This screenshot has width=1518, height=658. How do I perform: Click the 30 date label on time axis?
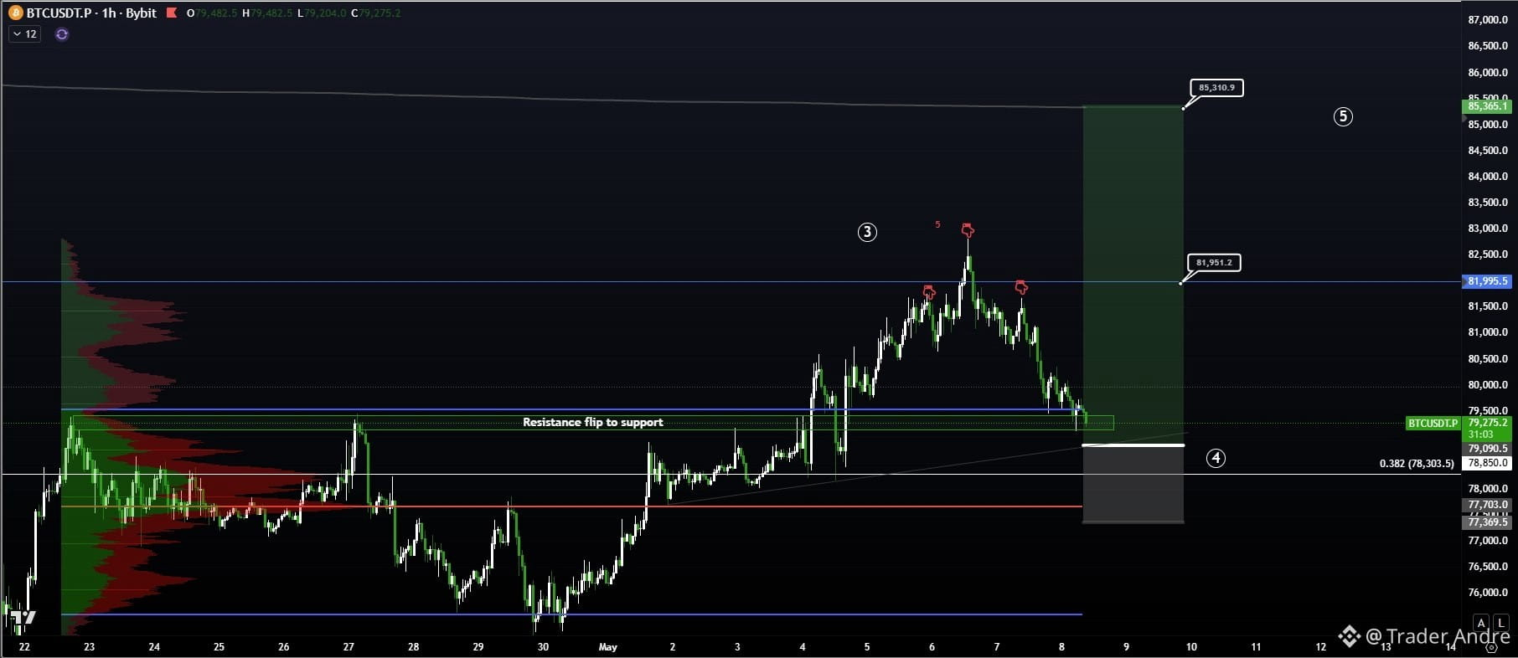point(543,647)
